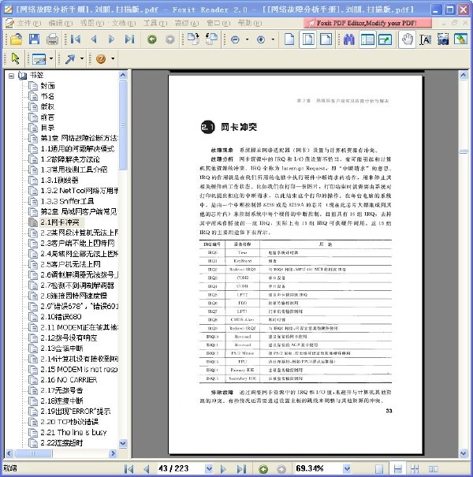Open page number dropdown in status bar
473x477 pixels.
coord(209,469)
